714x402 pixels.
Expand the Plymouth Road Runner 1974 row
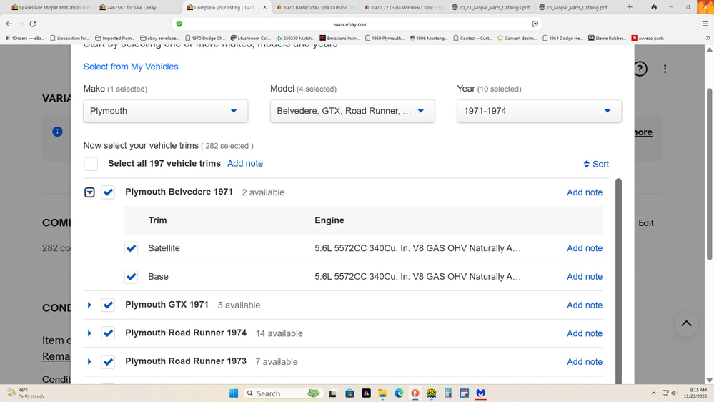(x=89, y=333)
